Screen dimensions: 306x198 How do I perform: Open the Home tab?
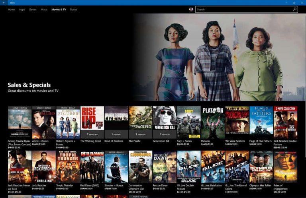point(11,10)
